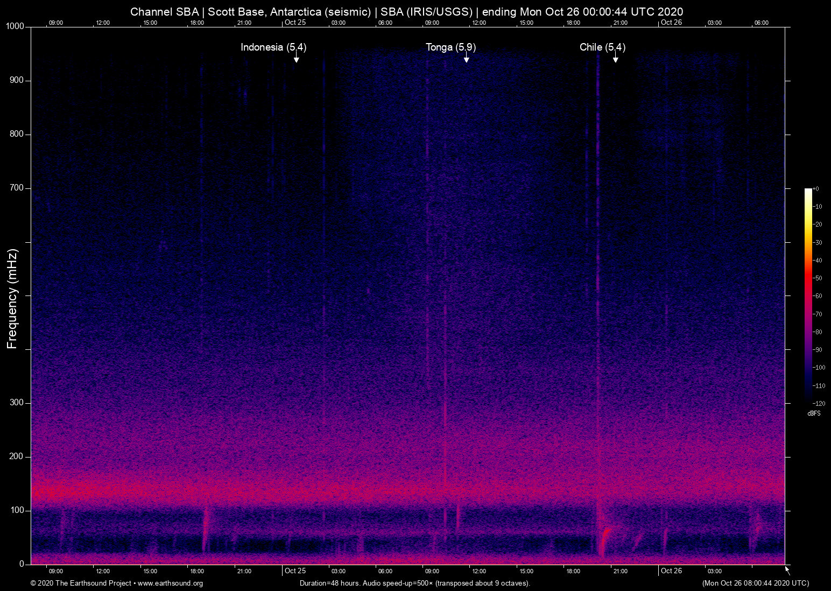The image size is (831, 591).
Task: Click the Tonga (5.9) earthquake marker arrow
Action: [x=467, y=59]
